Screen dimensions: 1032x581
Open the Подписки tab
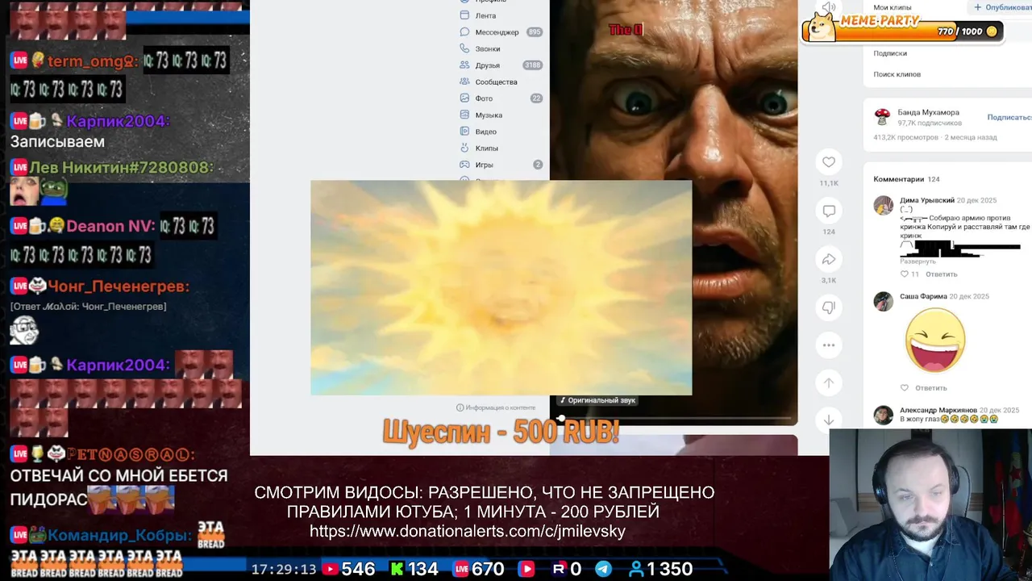pos(890,53)
